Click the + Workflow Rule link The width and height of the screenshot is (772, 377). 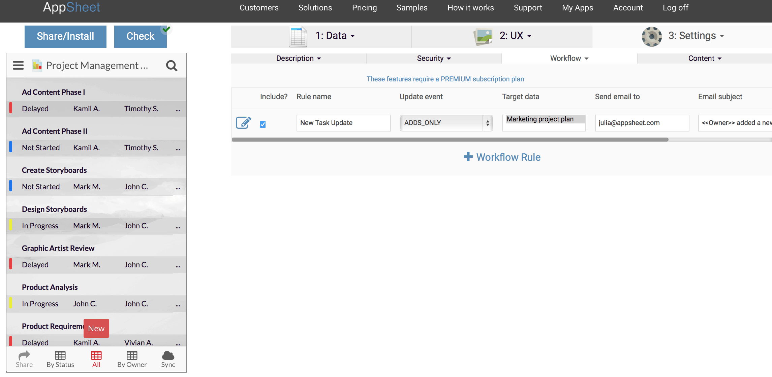point(502,157)
